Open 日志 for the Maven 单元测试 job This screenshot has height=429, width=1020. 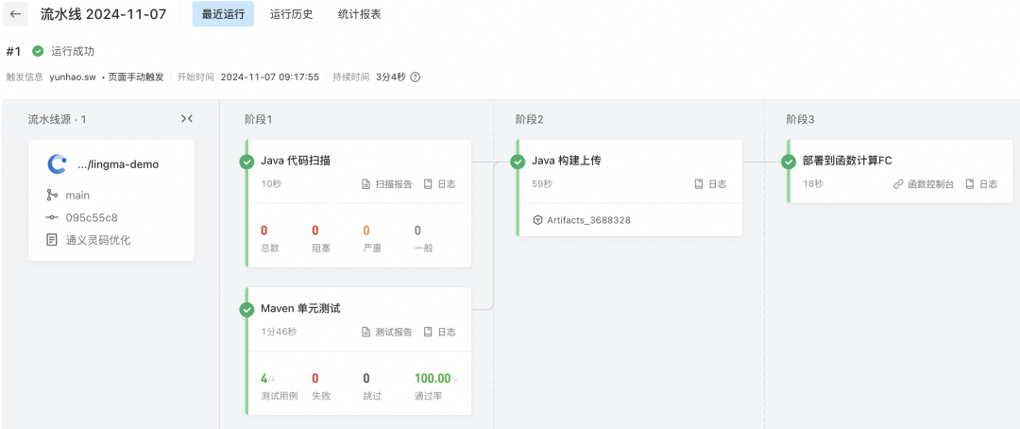[440, 332]
